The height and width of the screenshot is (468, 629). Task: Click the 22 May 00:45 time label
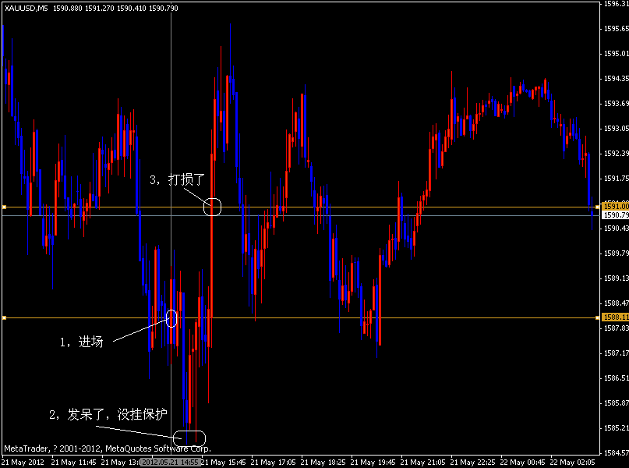(x=523, y=462)
